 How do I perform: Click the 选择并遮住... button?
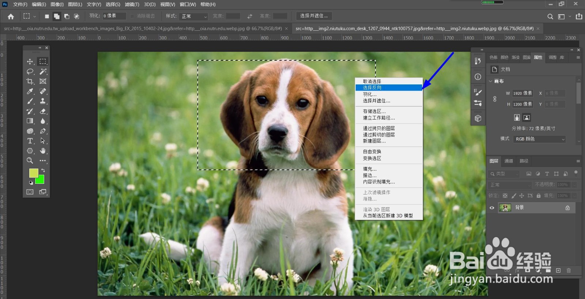tap(314, 16)
